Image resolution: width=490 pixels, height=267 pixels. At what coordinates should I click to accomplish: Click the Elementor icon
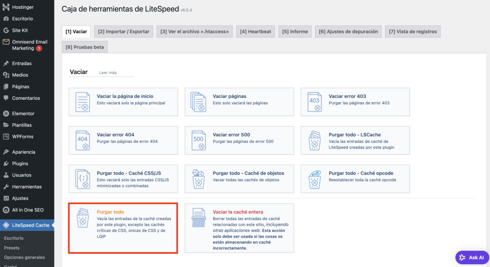6,113
